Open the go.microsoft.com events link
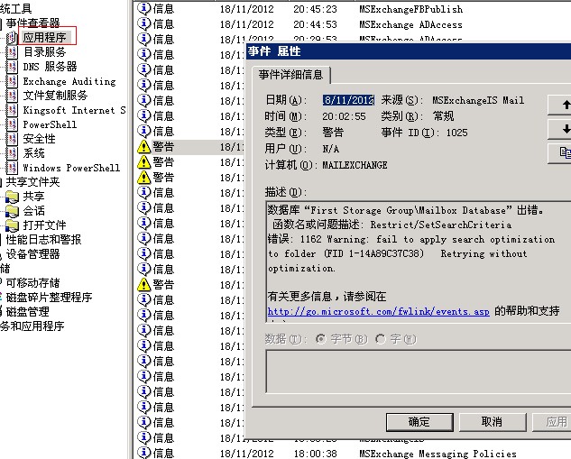Viewport: 571px width, 459px height. 378,312
